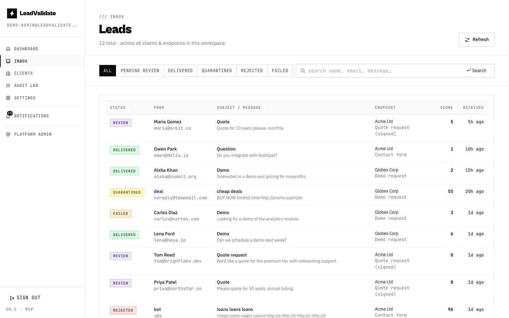Select the Failed filter tab
The image size is (509, 318).
click(x=280, y=71)
